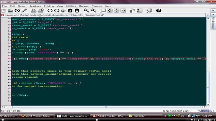216x121 pixels.
Task: Click the Split Vertically icon
Action: (x=123, y=10)
